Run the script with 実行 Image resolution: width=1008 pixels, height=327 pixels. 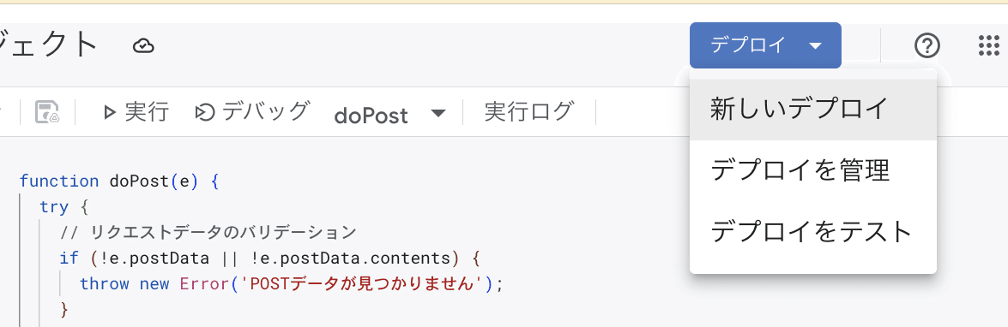point(136,112)
